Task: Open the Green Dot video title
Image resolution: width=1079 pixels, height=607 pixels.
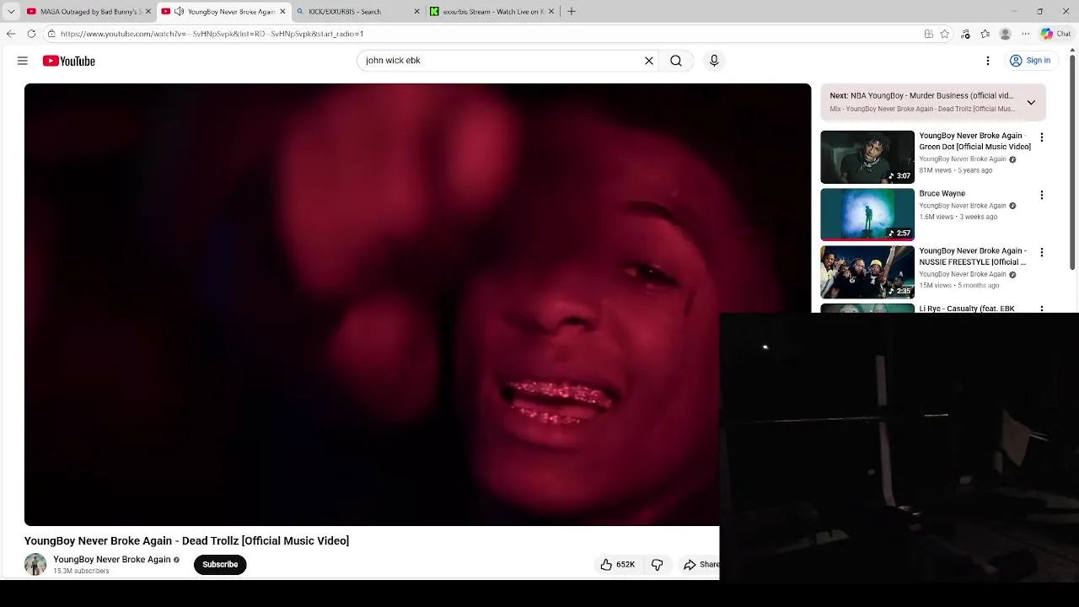Action: point(974,141)
